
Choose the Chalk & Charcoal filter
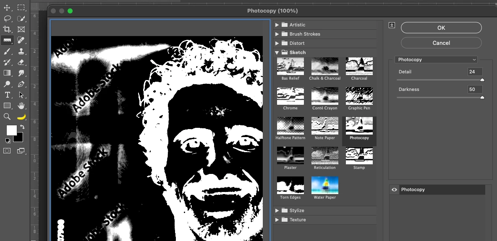click(324, 66)
